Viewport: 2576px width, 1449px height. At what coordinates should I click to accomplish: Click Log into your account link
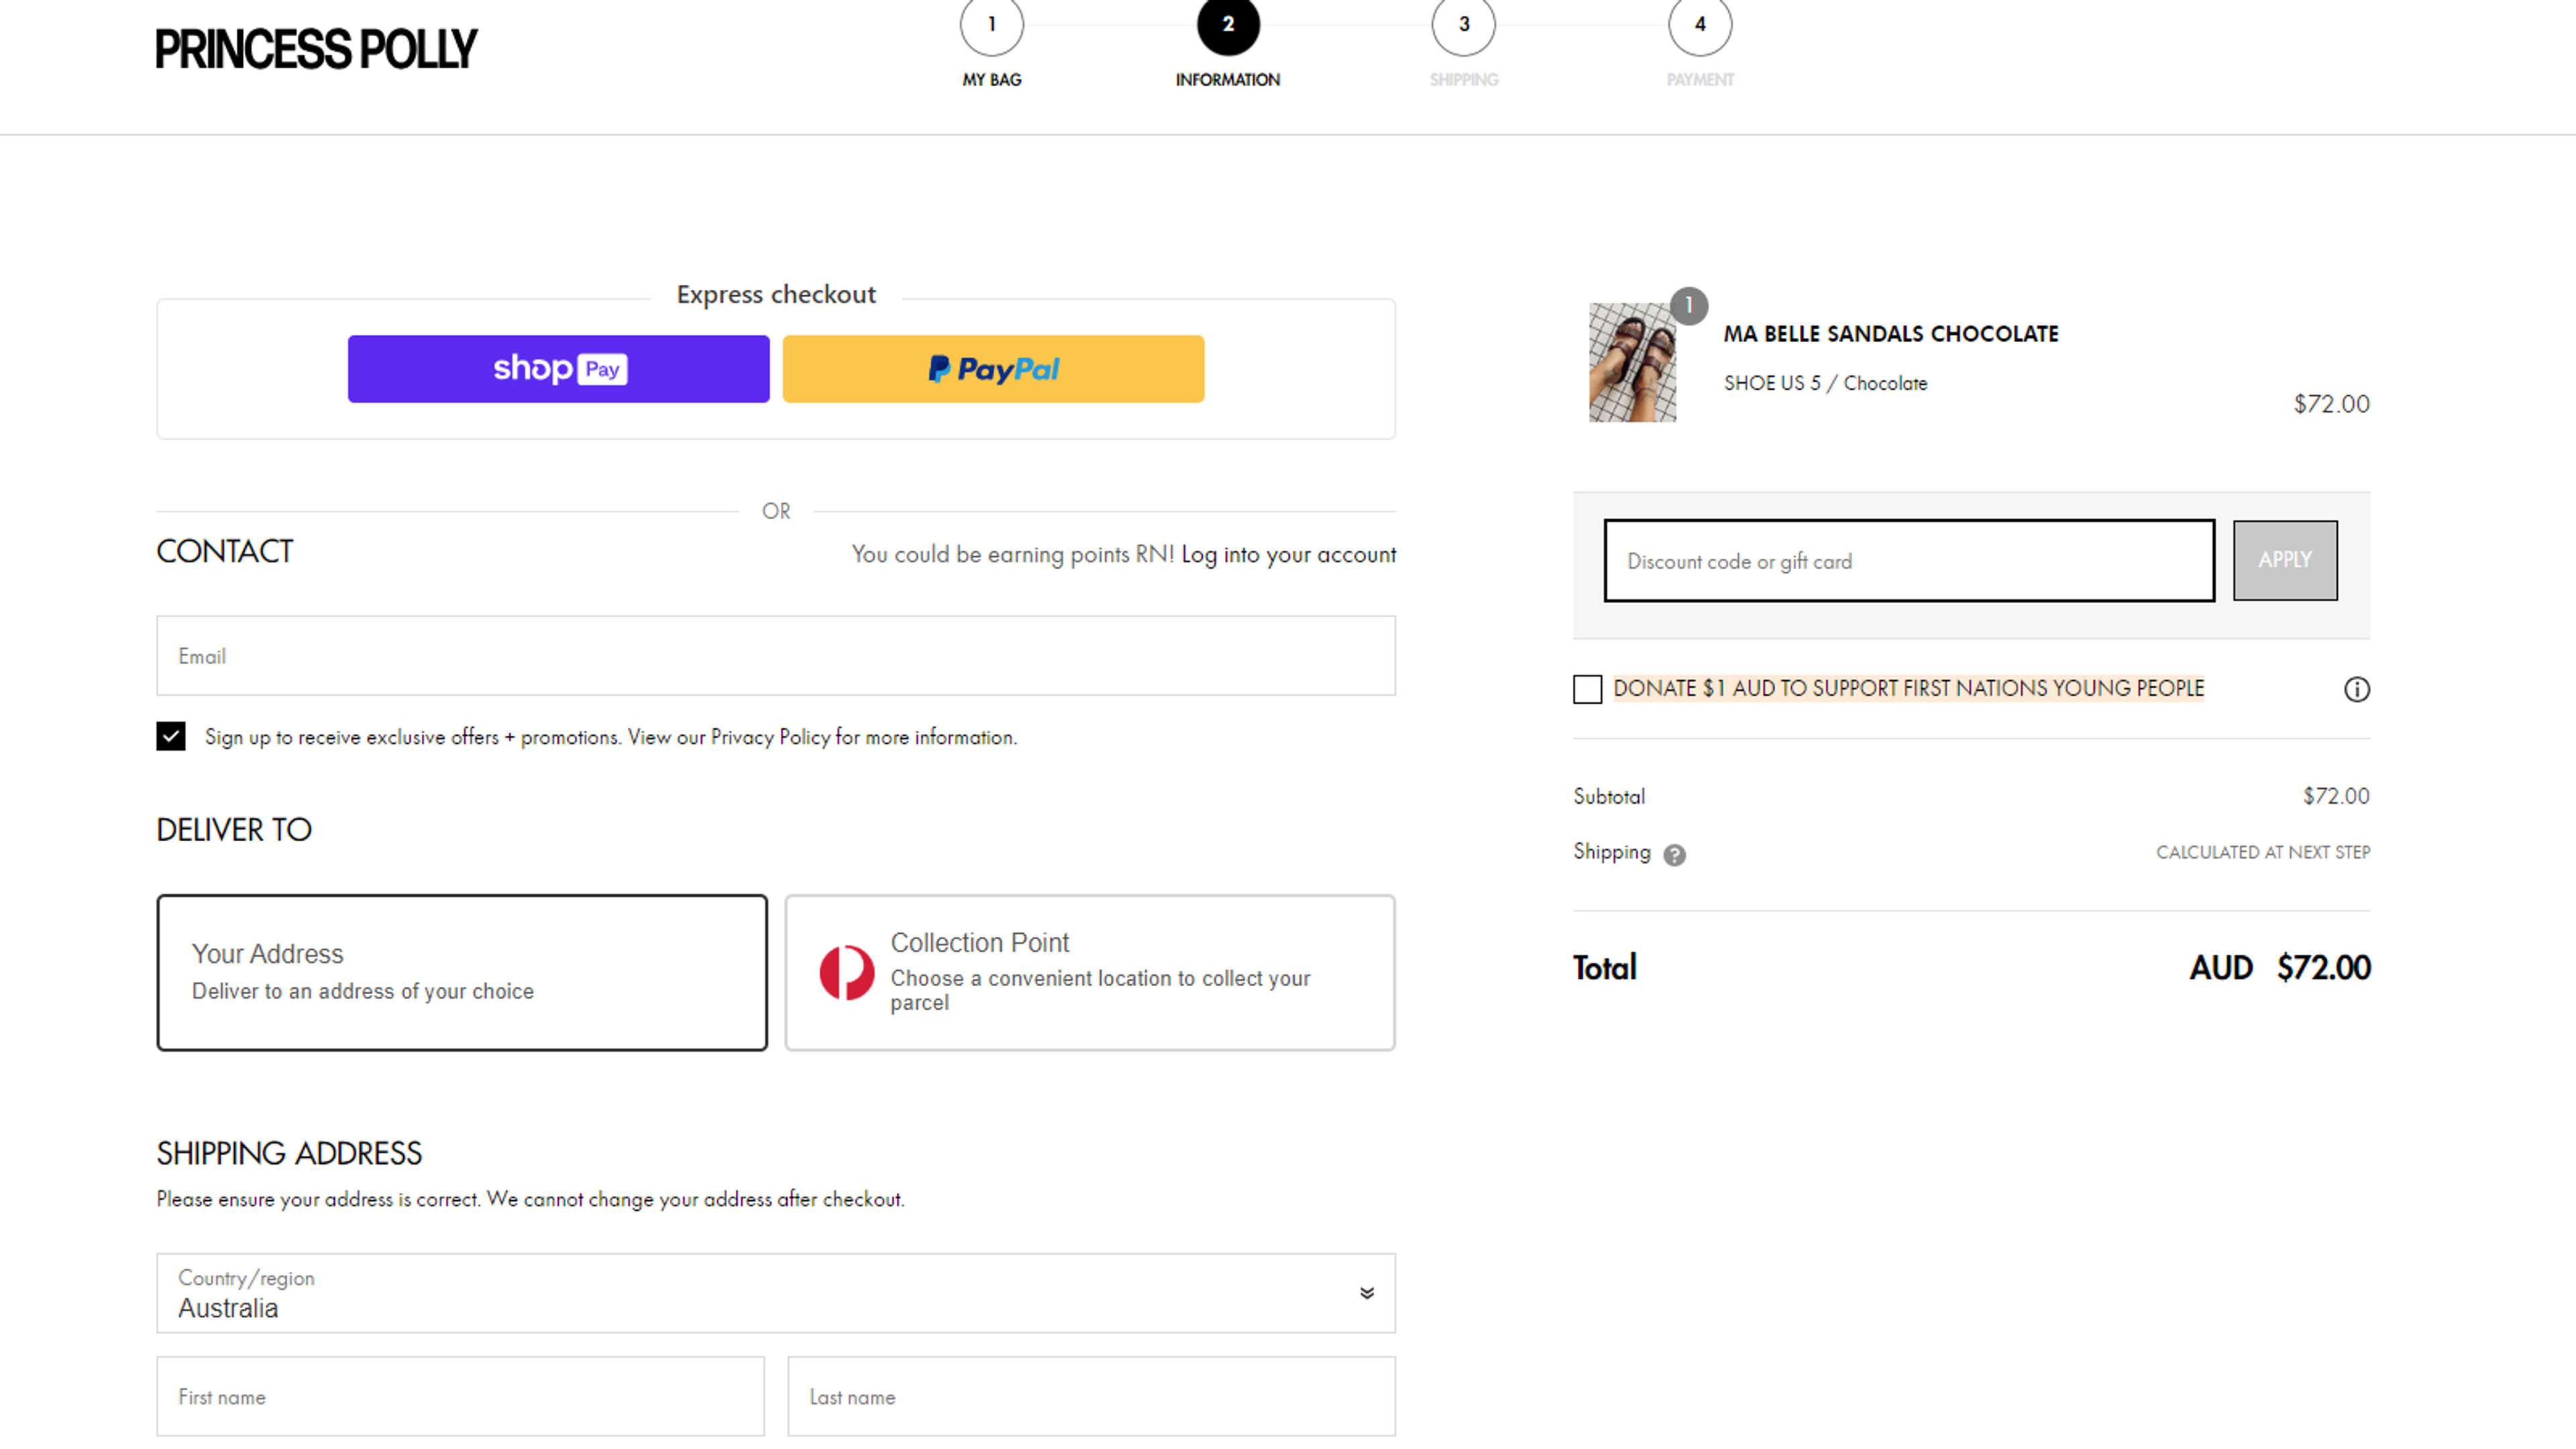coord(1288,555)
